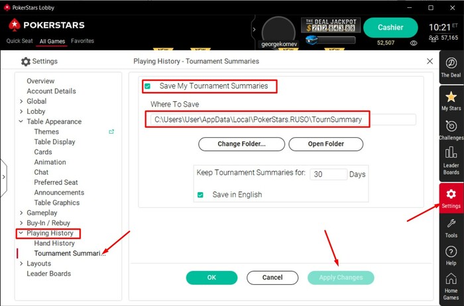Open the Challenges sidebar icon
Viewport: 464px width, 306px height.
pyautogui.click(x=451, y=130)
